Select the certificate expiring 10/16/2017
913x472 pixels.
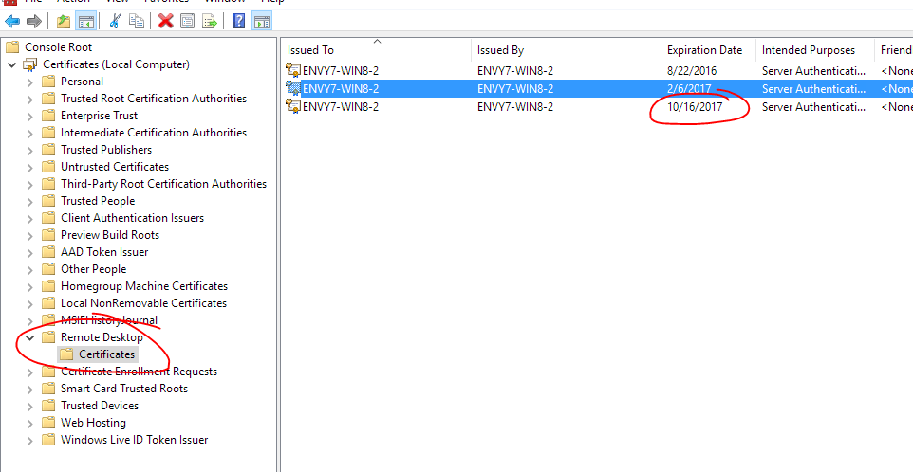point(340,107)
